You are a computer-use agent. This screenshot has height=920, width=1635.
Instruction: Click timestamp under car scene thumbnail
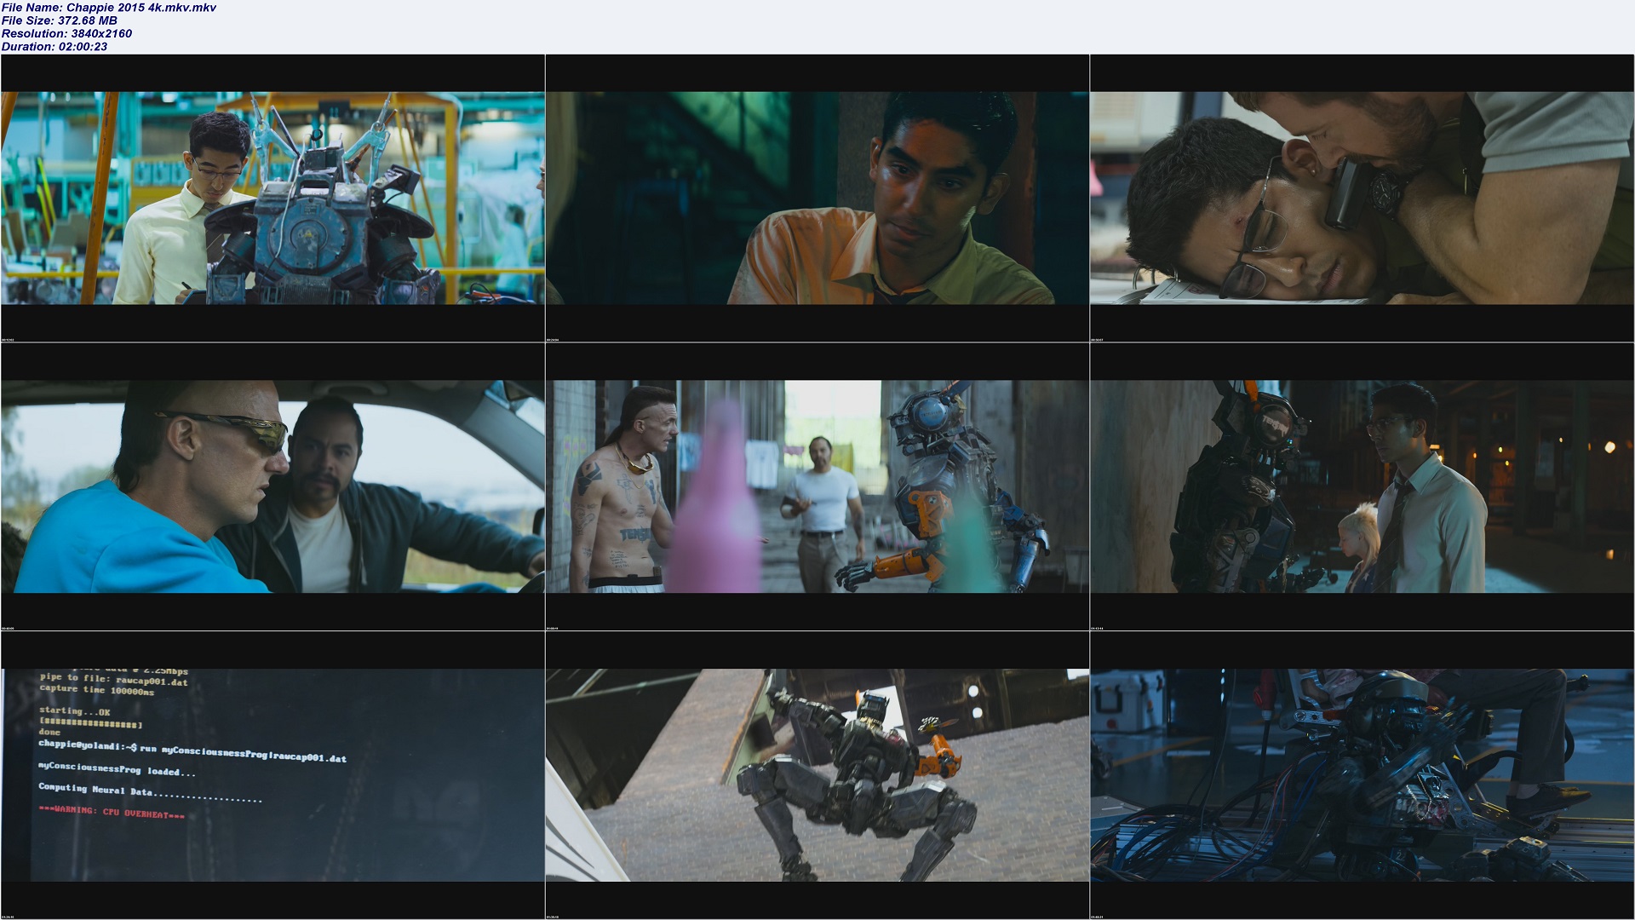pos(9,629)
